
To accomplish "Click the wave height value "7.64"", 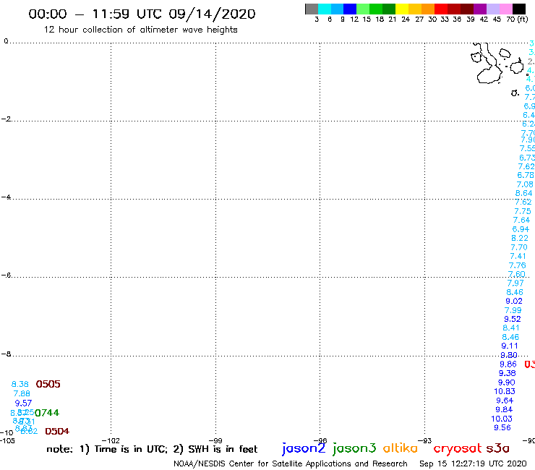I will click(522, 220).
